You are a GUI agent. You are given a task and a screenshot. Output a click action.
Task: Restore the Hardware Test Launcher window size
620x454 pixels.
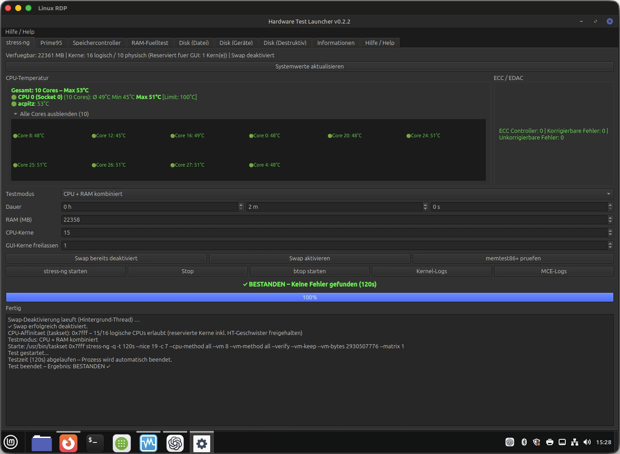[x=596, y=21]
